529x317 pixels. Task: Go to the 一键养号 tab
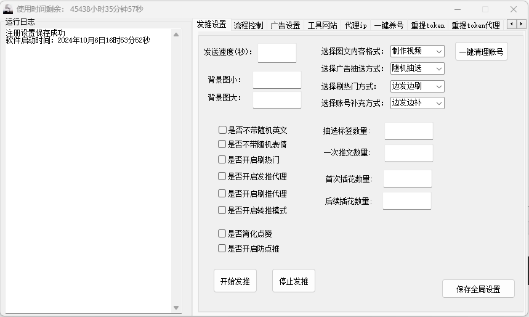click(x=389, y=25)
